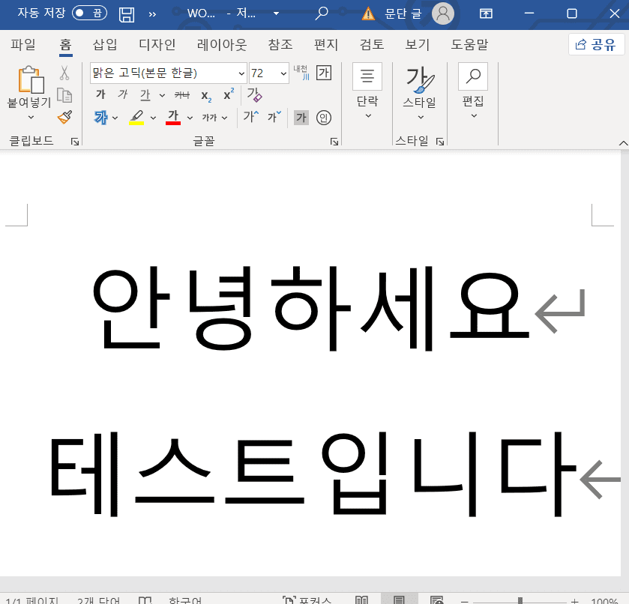Select the Format Painter brush icon
Viewport: 629px width, 604px height.
[64, 117]
